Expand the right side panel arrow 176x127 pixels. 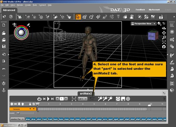pyautogui.click(x=167, y=55)
